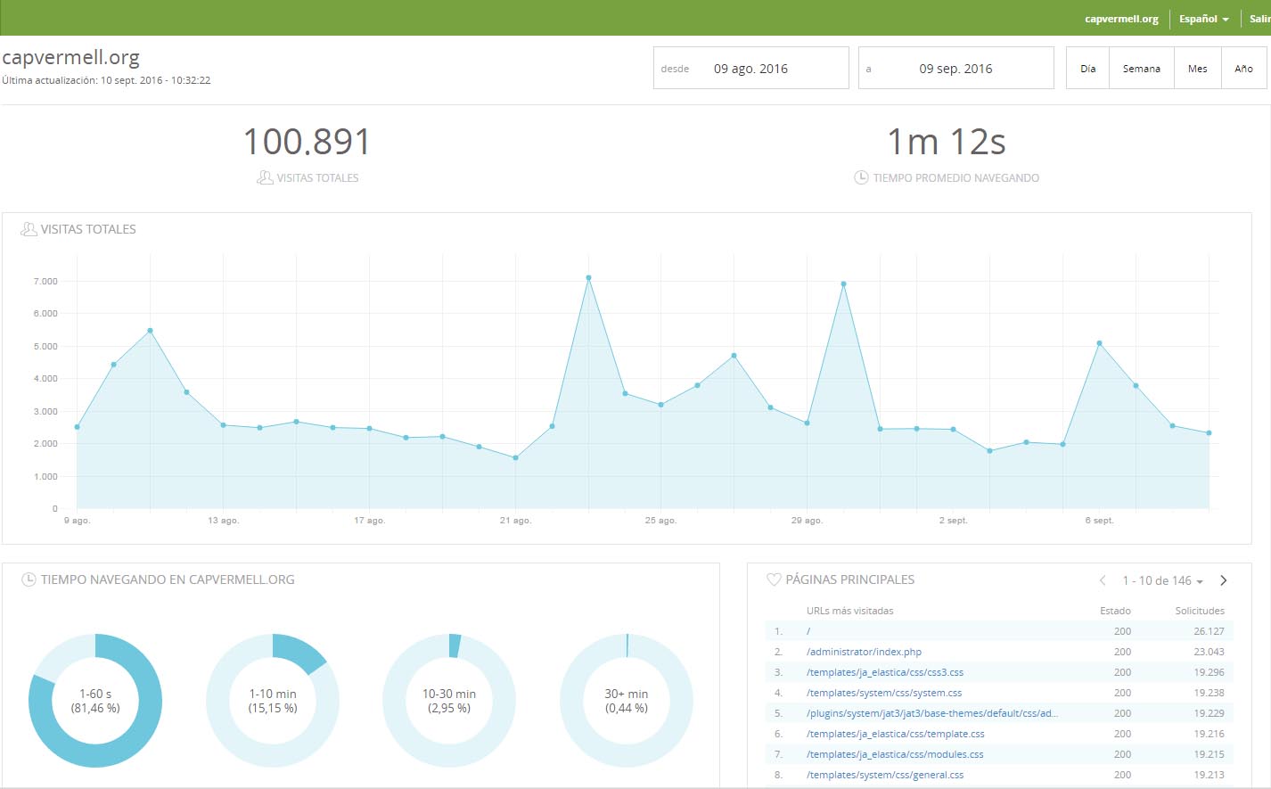Click the 19.229 requests value

[1209, 713]
